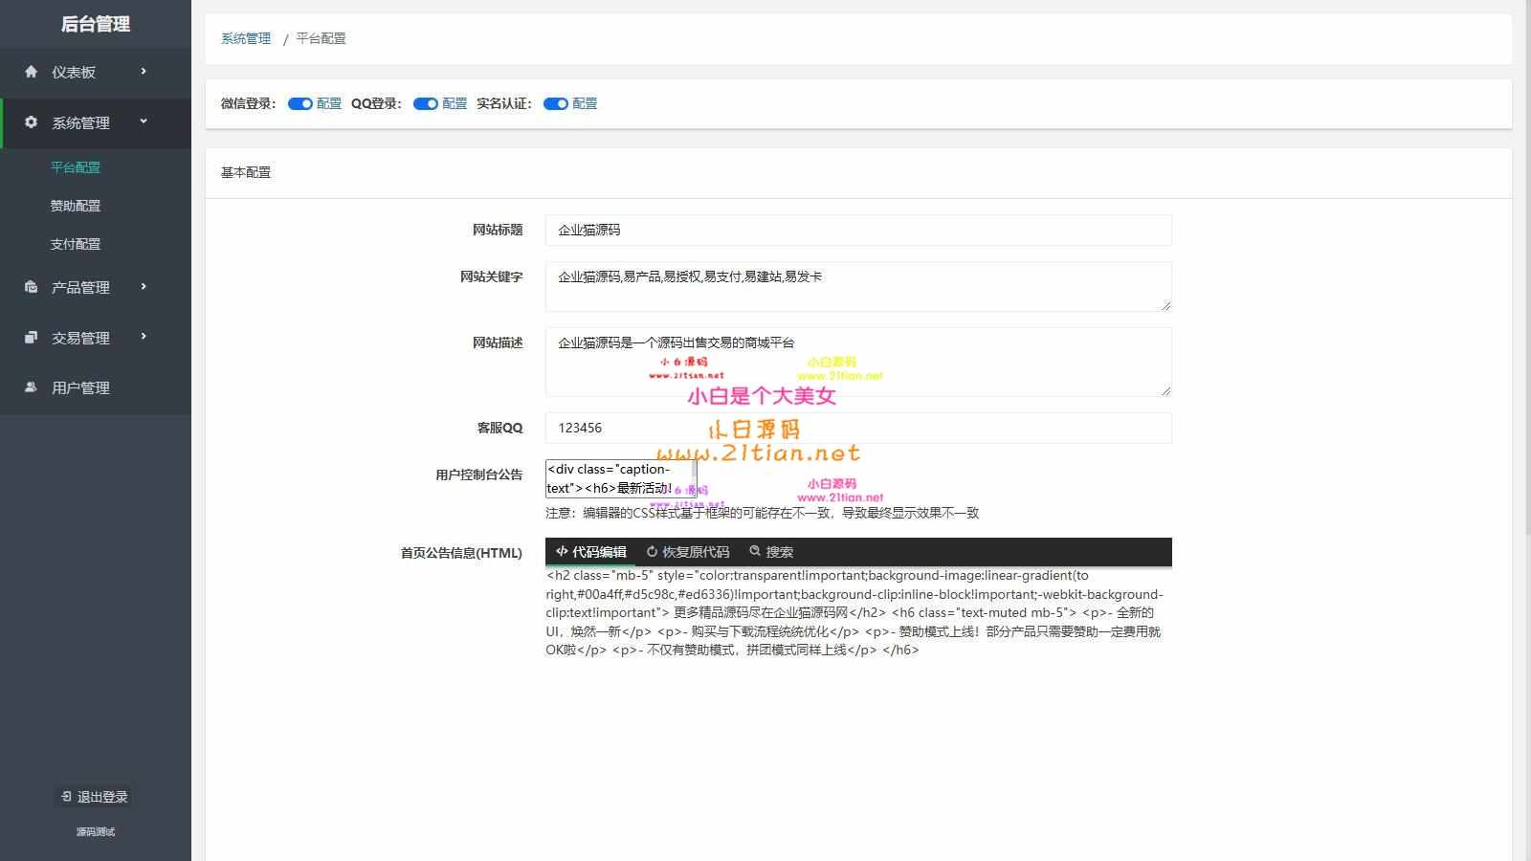Expand the 产品管理 menu arrow
This screenshot has height=861, width=1531.
(x=145, y=287)
